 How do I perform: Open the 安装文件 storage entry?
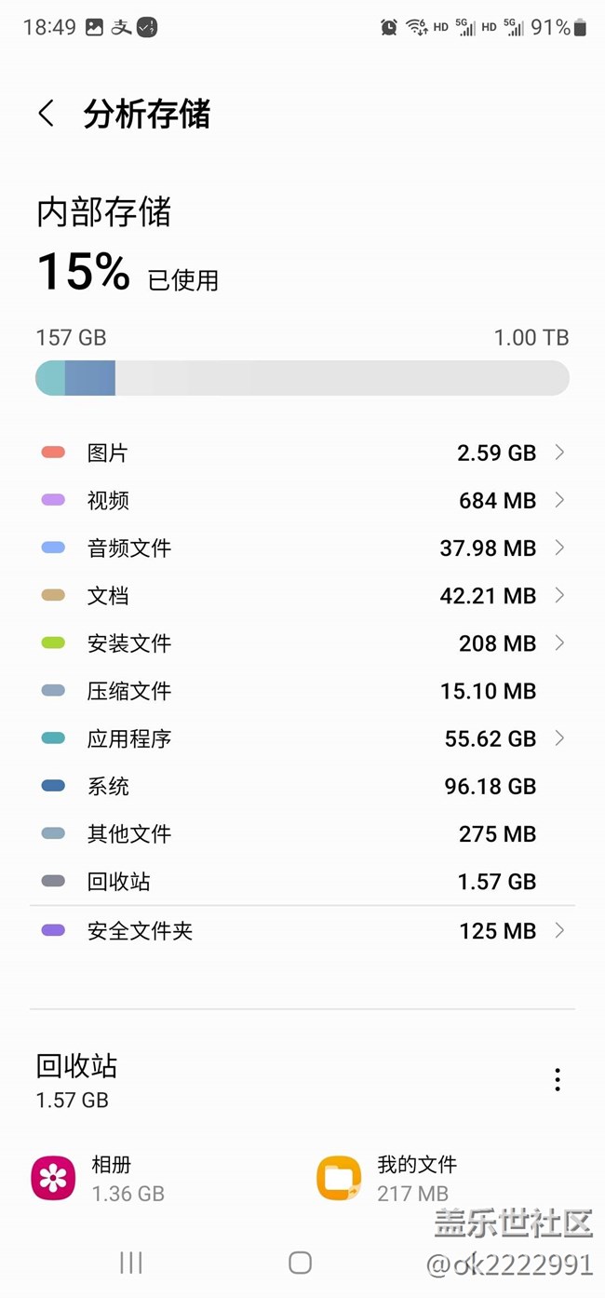coord(302,643)
